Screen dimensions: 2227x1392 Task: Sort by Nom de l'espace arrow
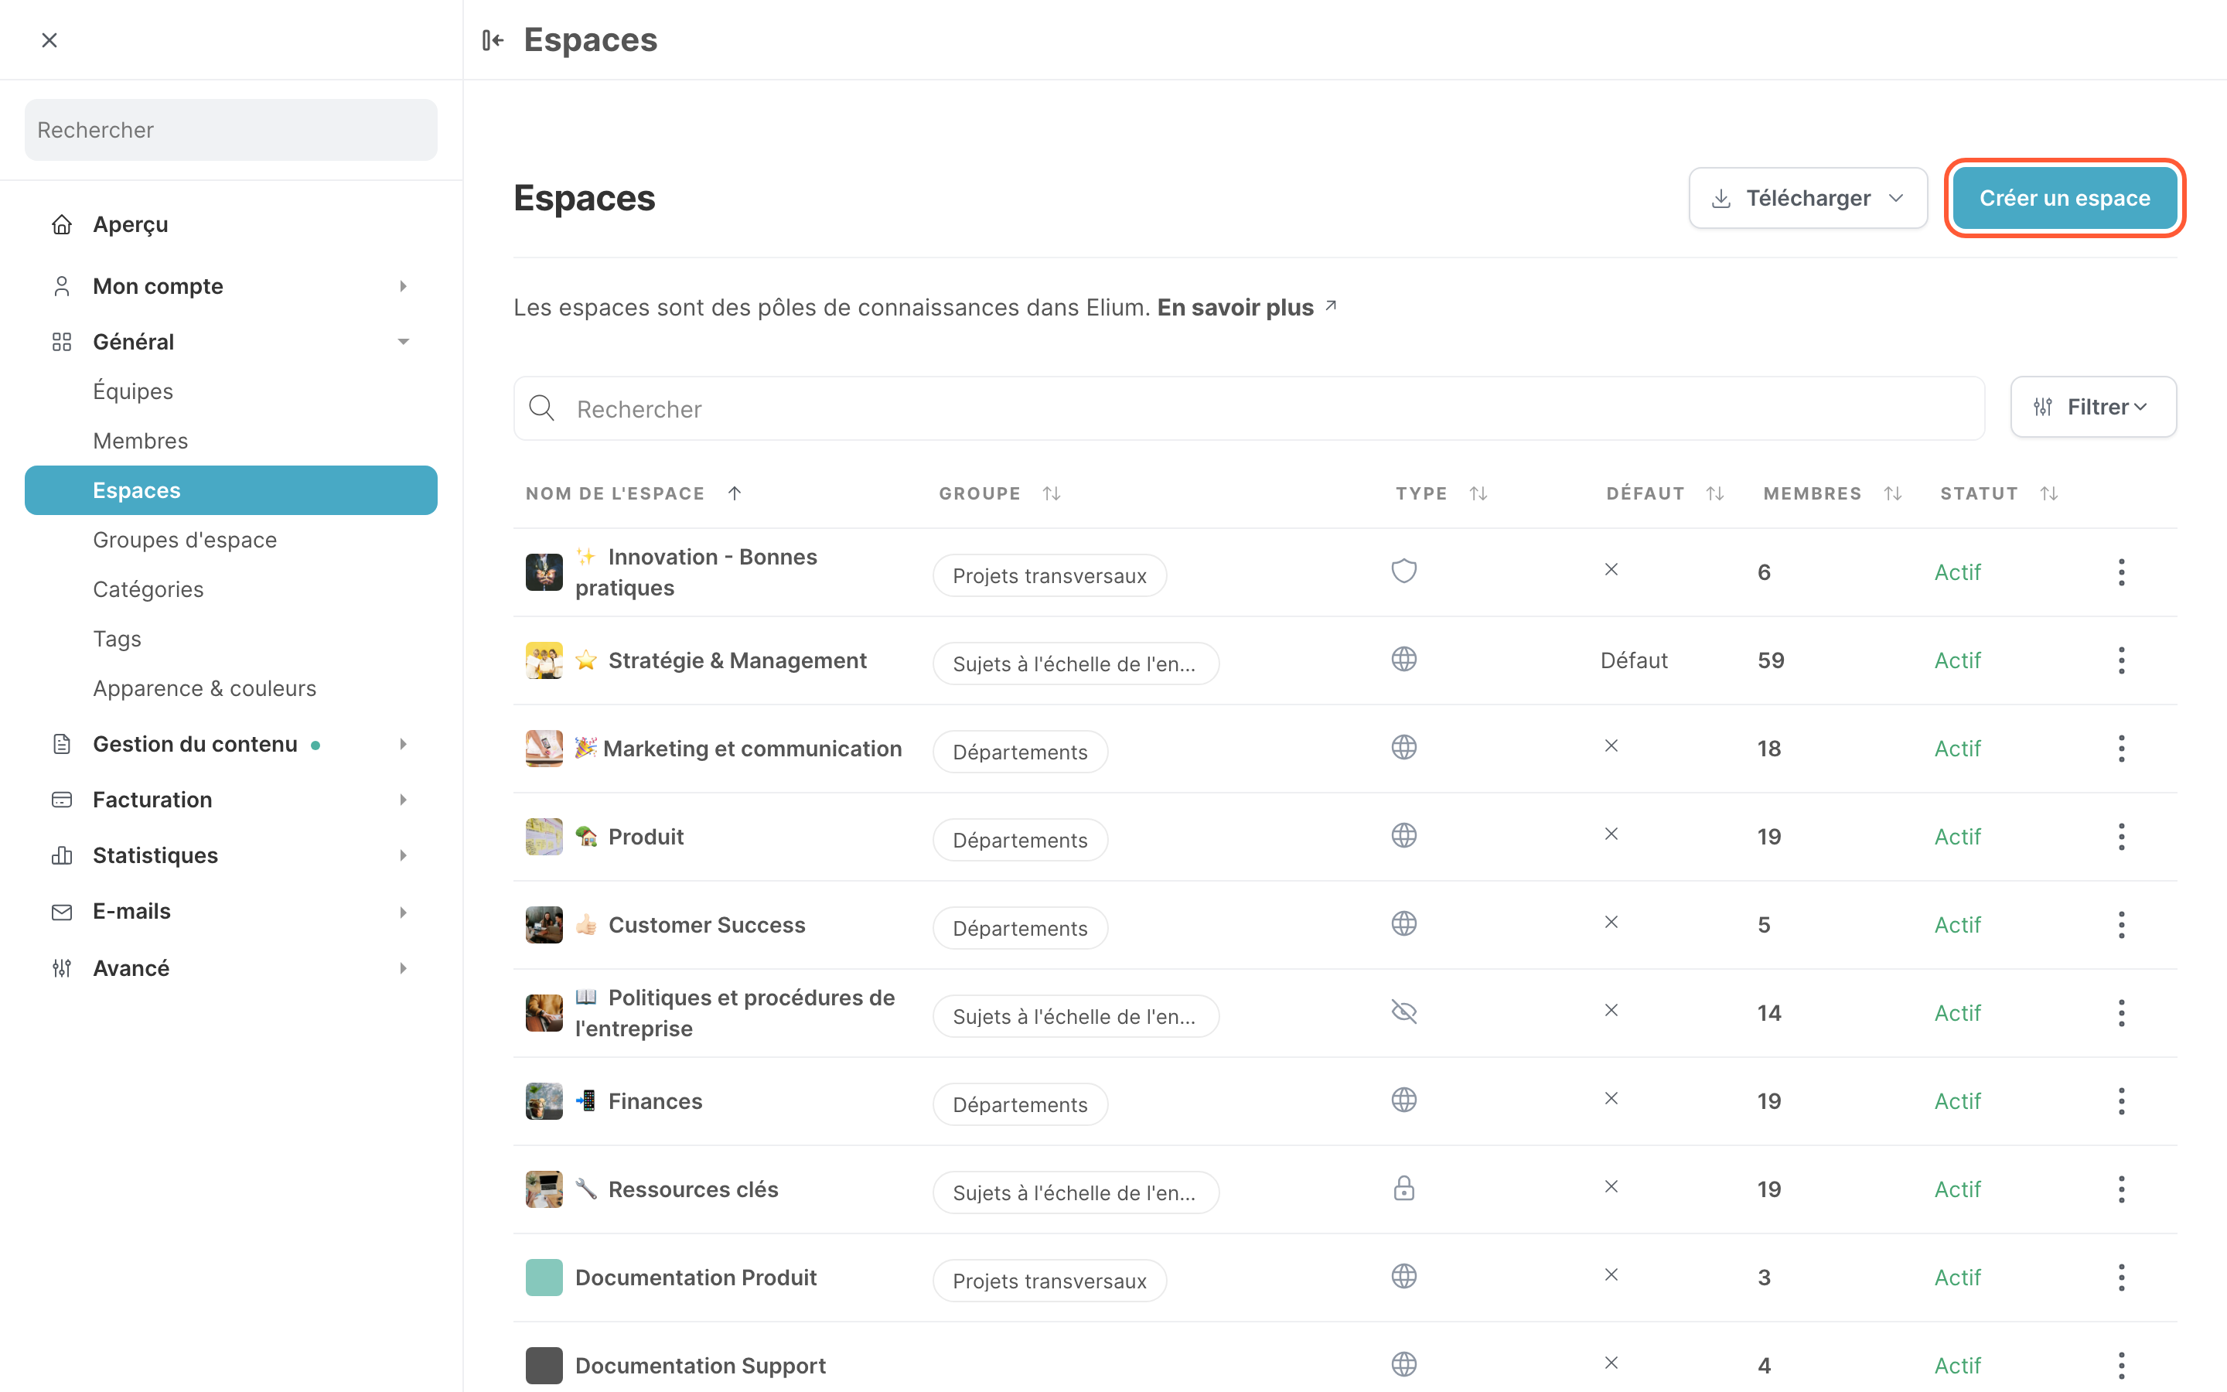coord(735,493)
